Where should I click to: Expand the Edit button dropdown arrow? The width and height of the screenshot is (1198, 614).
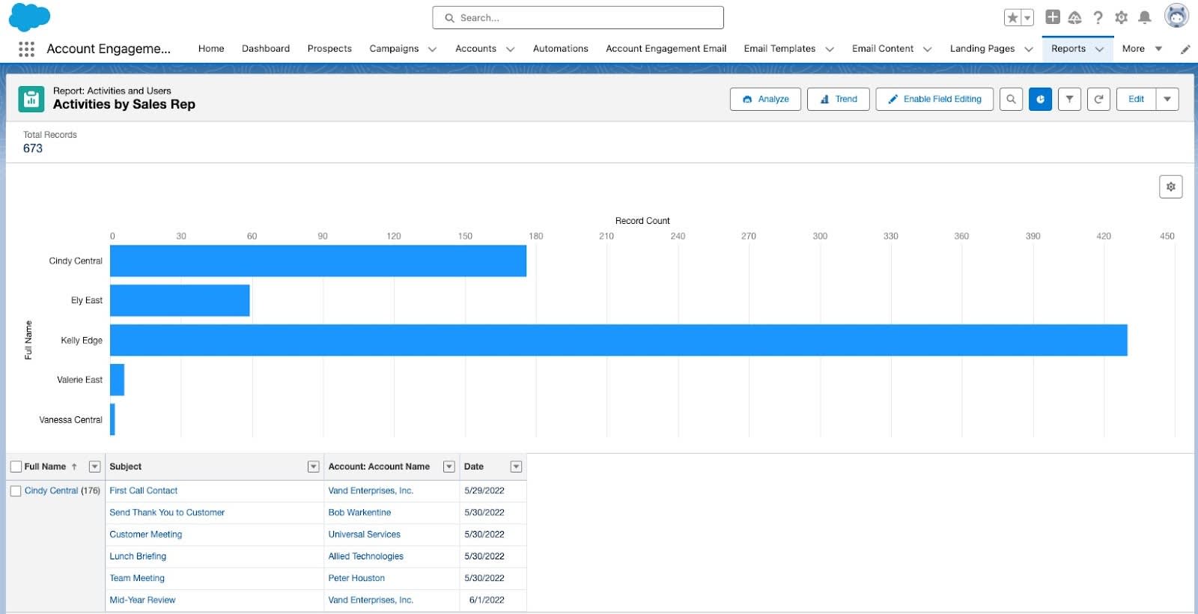click(1167, 99)
